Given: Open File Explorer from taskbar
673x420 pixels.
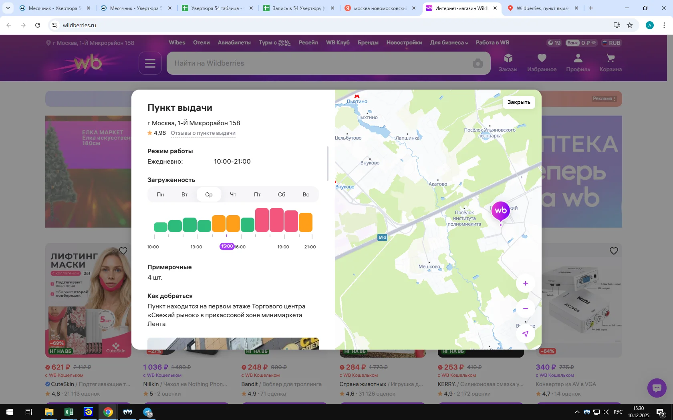Looking at the screenshot, I should 49,412.
